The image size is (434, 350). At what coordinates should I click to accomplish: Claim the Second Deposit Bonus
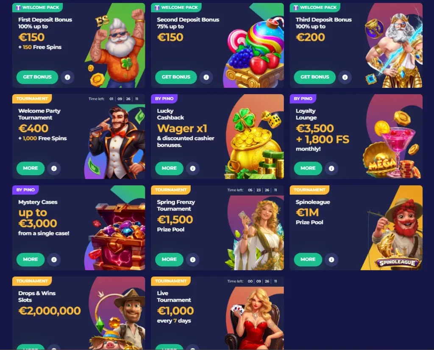(176, 77)
